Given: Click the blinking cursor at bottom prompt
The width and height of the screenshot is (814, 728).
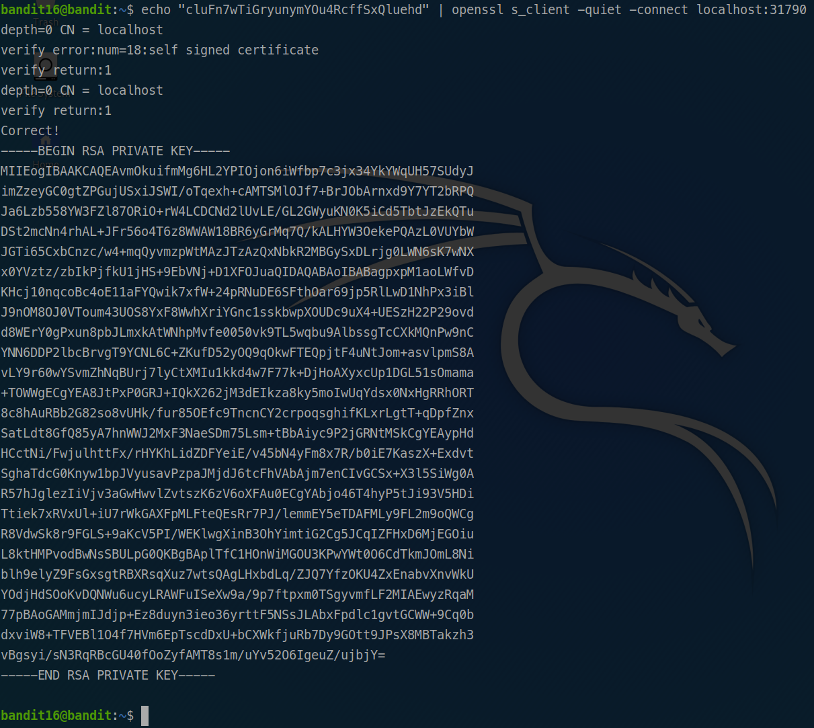Looking at the screenshot, I should pyautogui.click(x=145, y=716).
